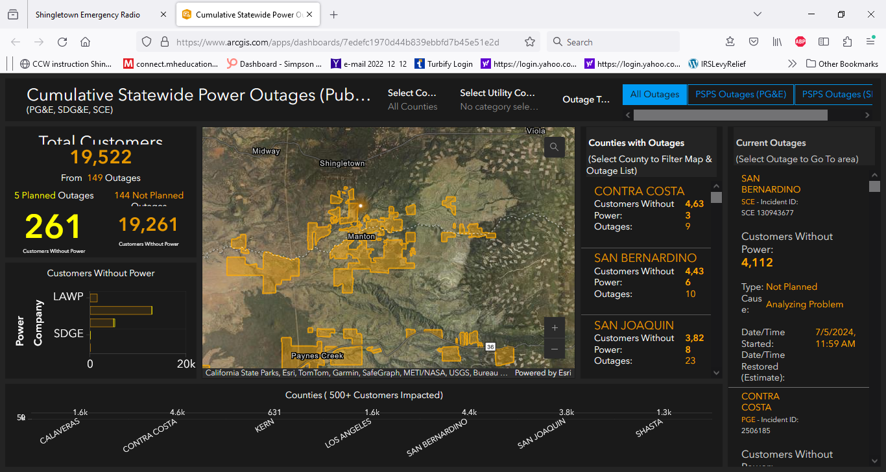Zoom out on the map

click(x=554, y=349)
